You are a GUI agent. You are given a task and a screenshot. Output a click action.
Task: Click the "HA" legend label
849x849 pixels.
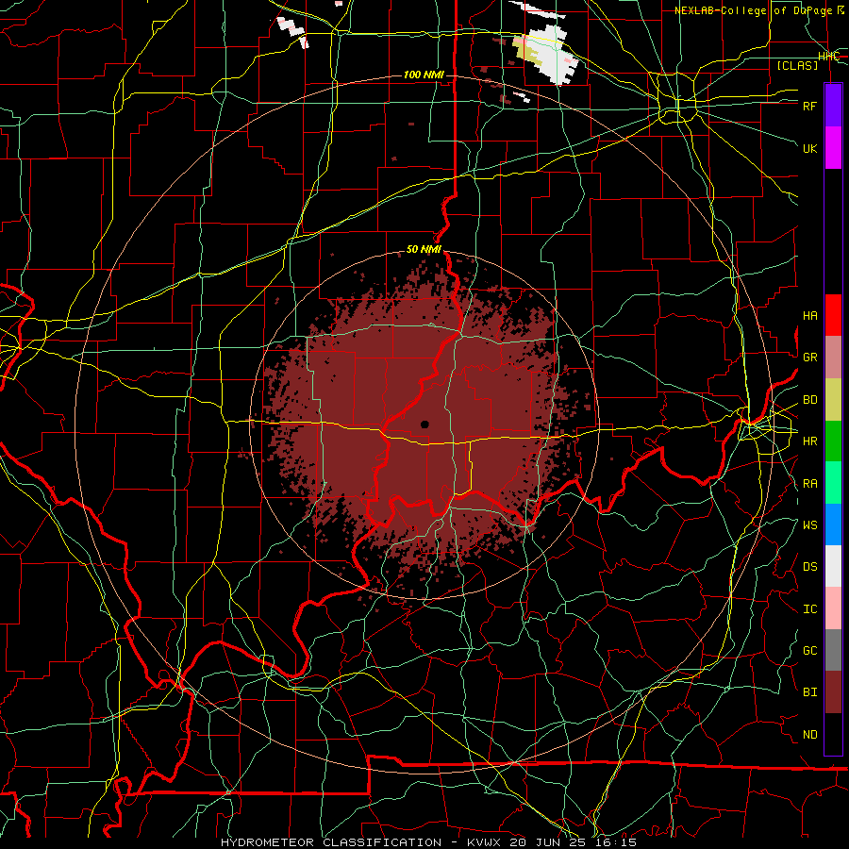point(809,316)
